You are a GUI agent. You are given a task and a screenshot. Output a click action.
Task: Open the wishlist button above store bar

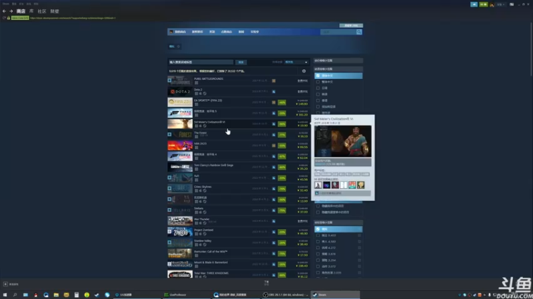351,25
